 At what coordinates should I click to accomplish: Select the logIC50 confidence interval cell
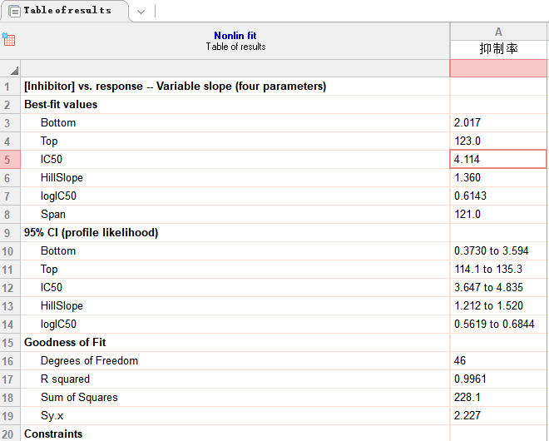[x=498, y=324]
